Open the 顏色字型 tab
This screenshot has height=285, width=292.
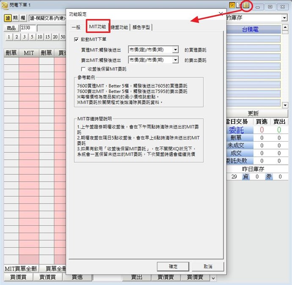tap(141, 27)
